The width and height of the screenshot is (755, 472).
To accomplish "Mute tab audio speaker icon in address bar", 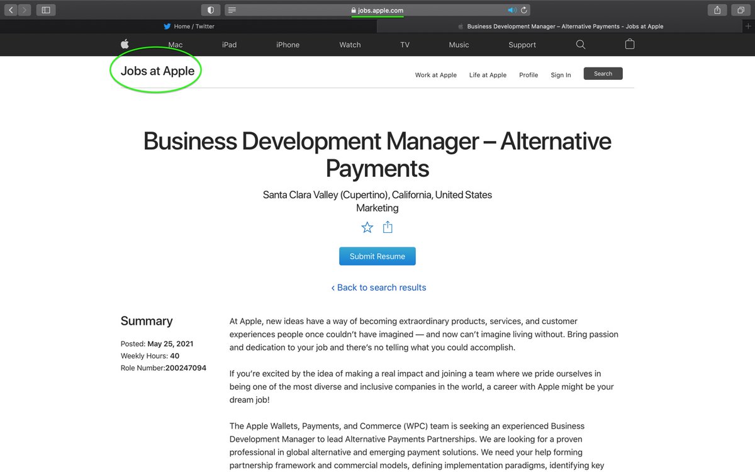I will pyautogui.click(x=512, y=10).
